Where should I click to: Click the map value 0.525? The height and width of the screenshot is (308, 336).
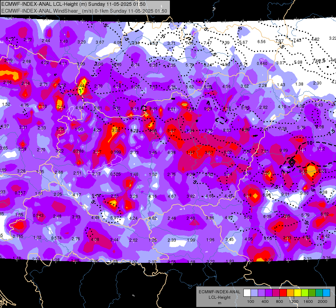tap(115, 174)
